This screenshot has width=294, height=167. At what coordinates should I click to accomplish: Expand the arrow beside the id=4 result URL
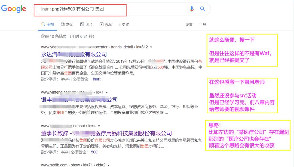pyautogui.click(x=99, y=126)
